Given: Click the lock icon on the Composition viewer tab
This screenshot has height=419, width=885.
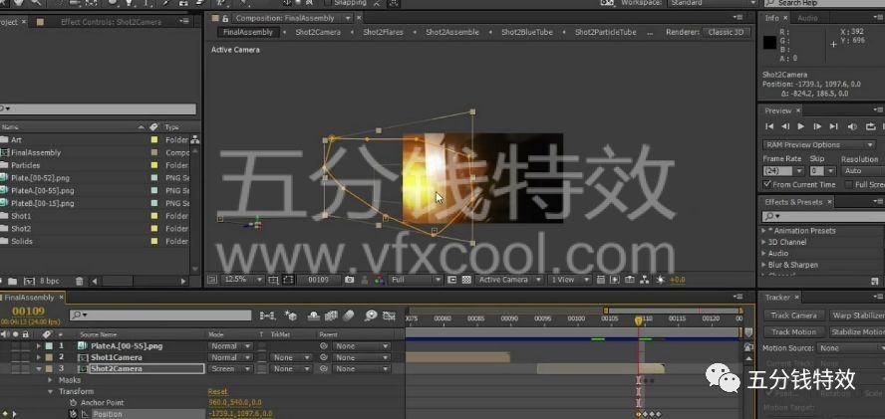Looking at the screenshot, I should click(226, 19).
